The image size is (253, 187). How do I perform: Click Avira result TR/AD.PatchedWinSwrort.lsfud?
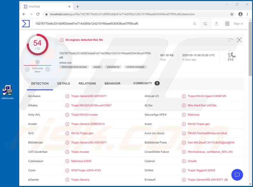click(207, 133)
